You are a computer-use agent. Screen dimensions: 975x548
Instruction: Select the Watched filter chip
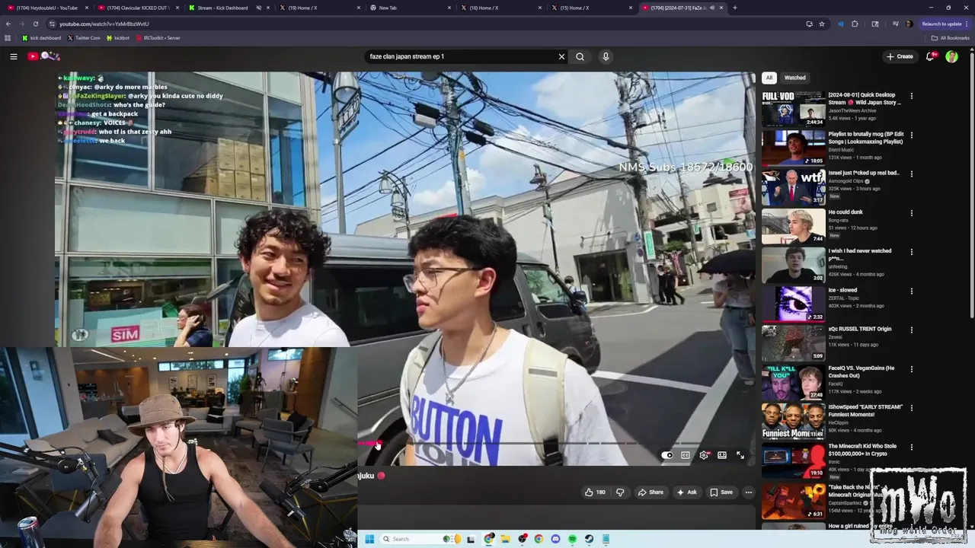pyautogui.click(x=794, y=78)
